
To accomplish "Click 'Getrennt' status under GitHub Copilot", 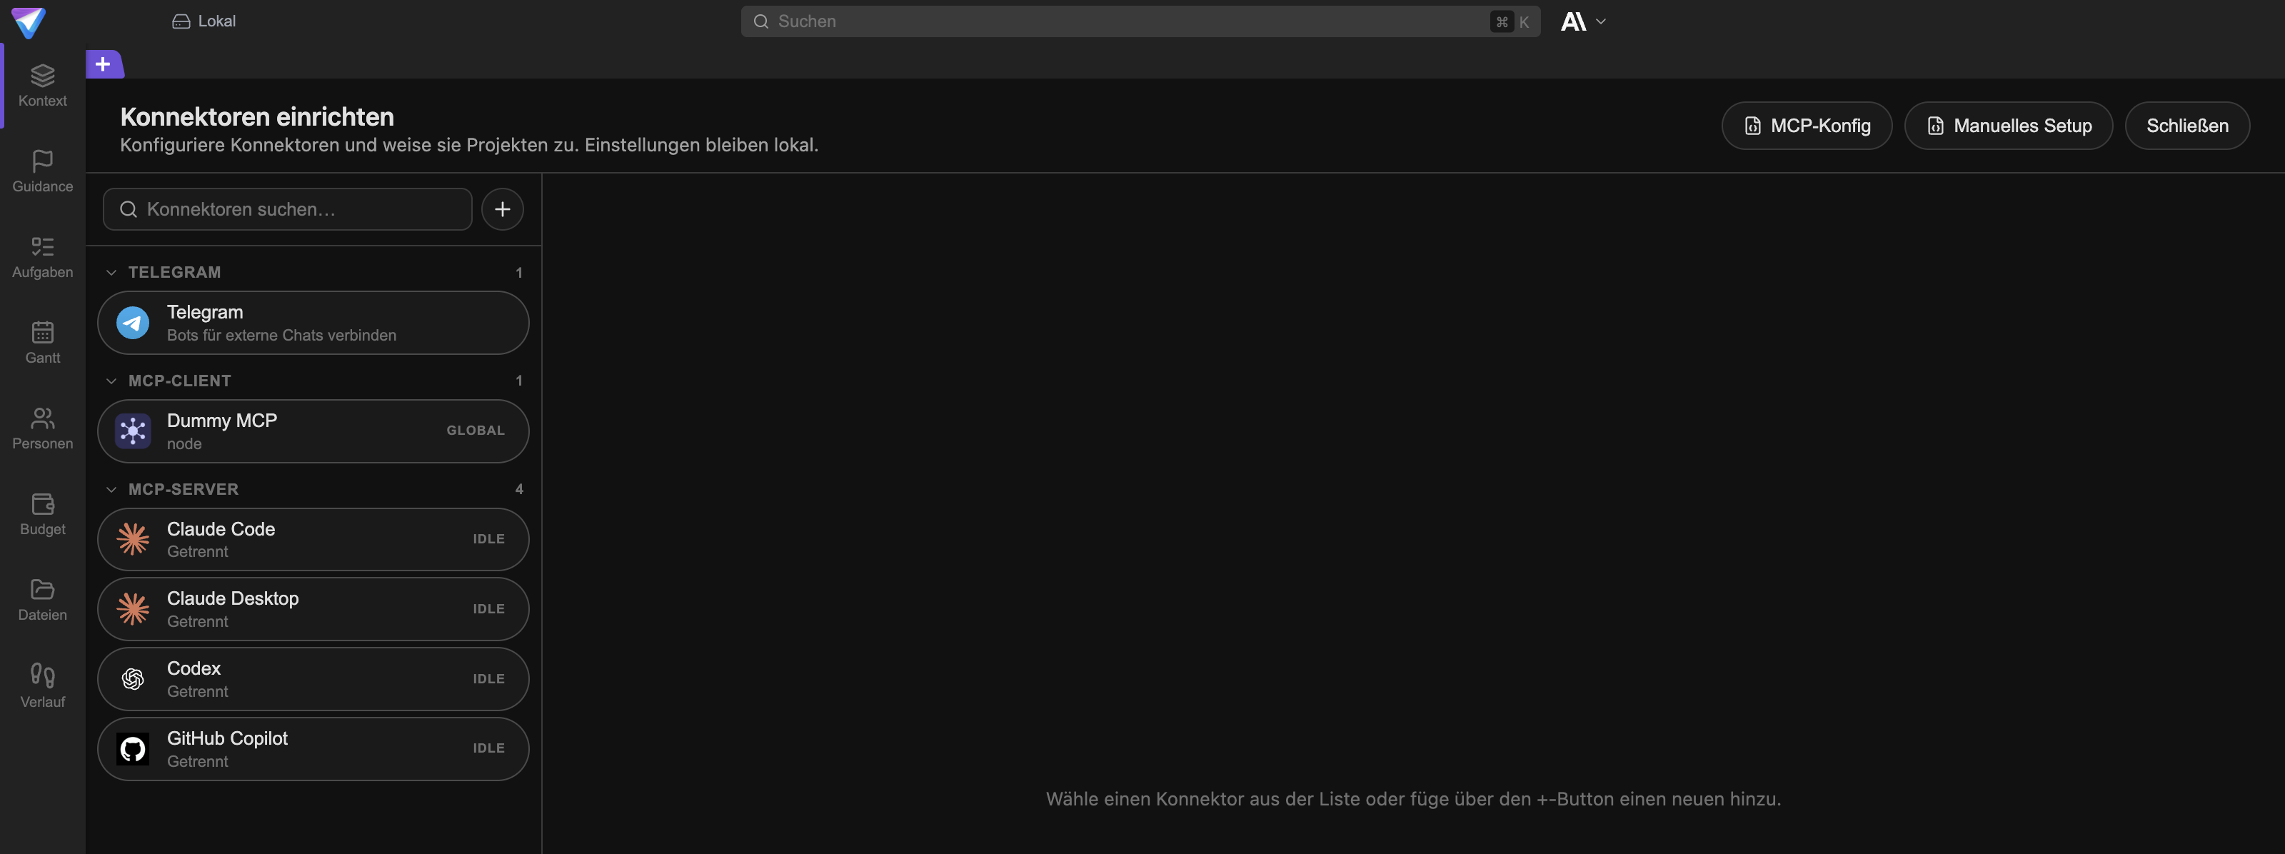I will click(x=198, y=762).
